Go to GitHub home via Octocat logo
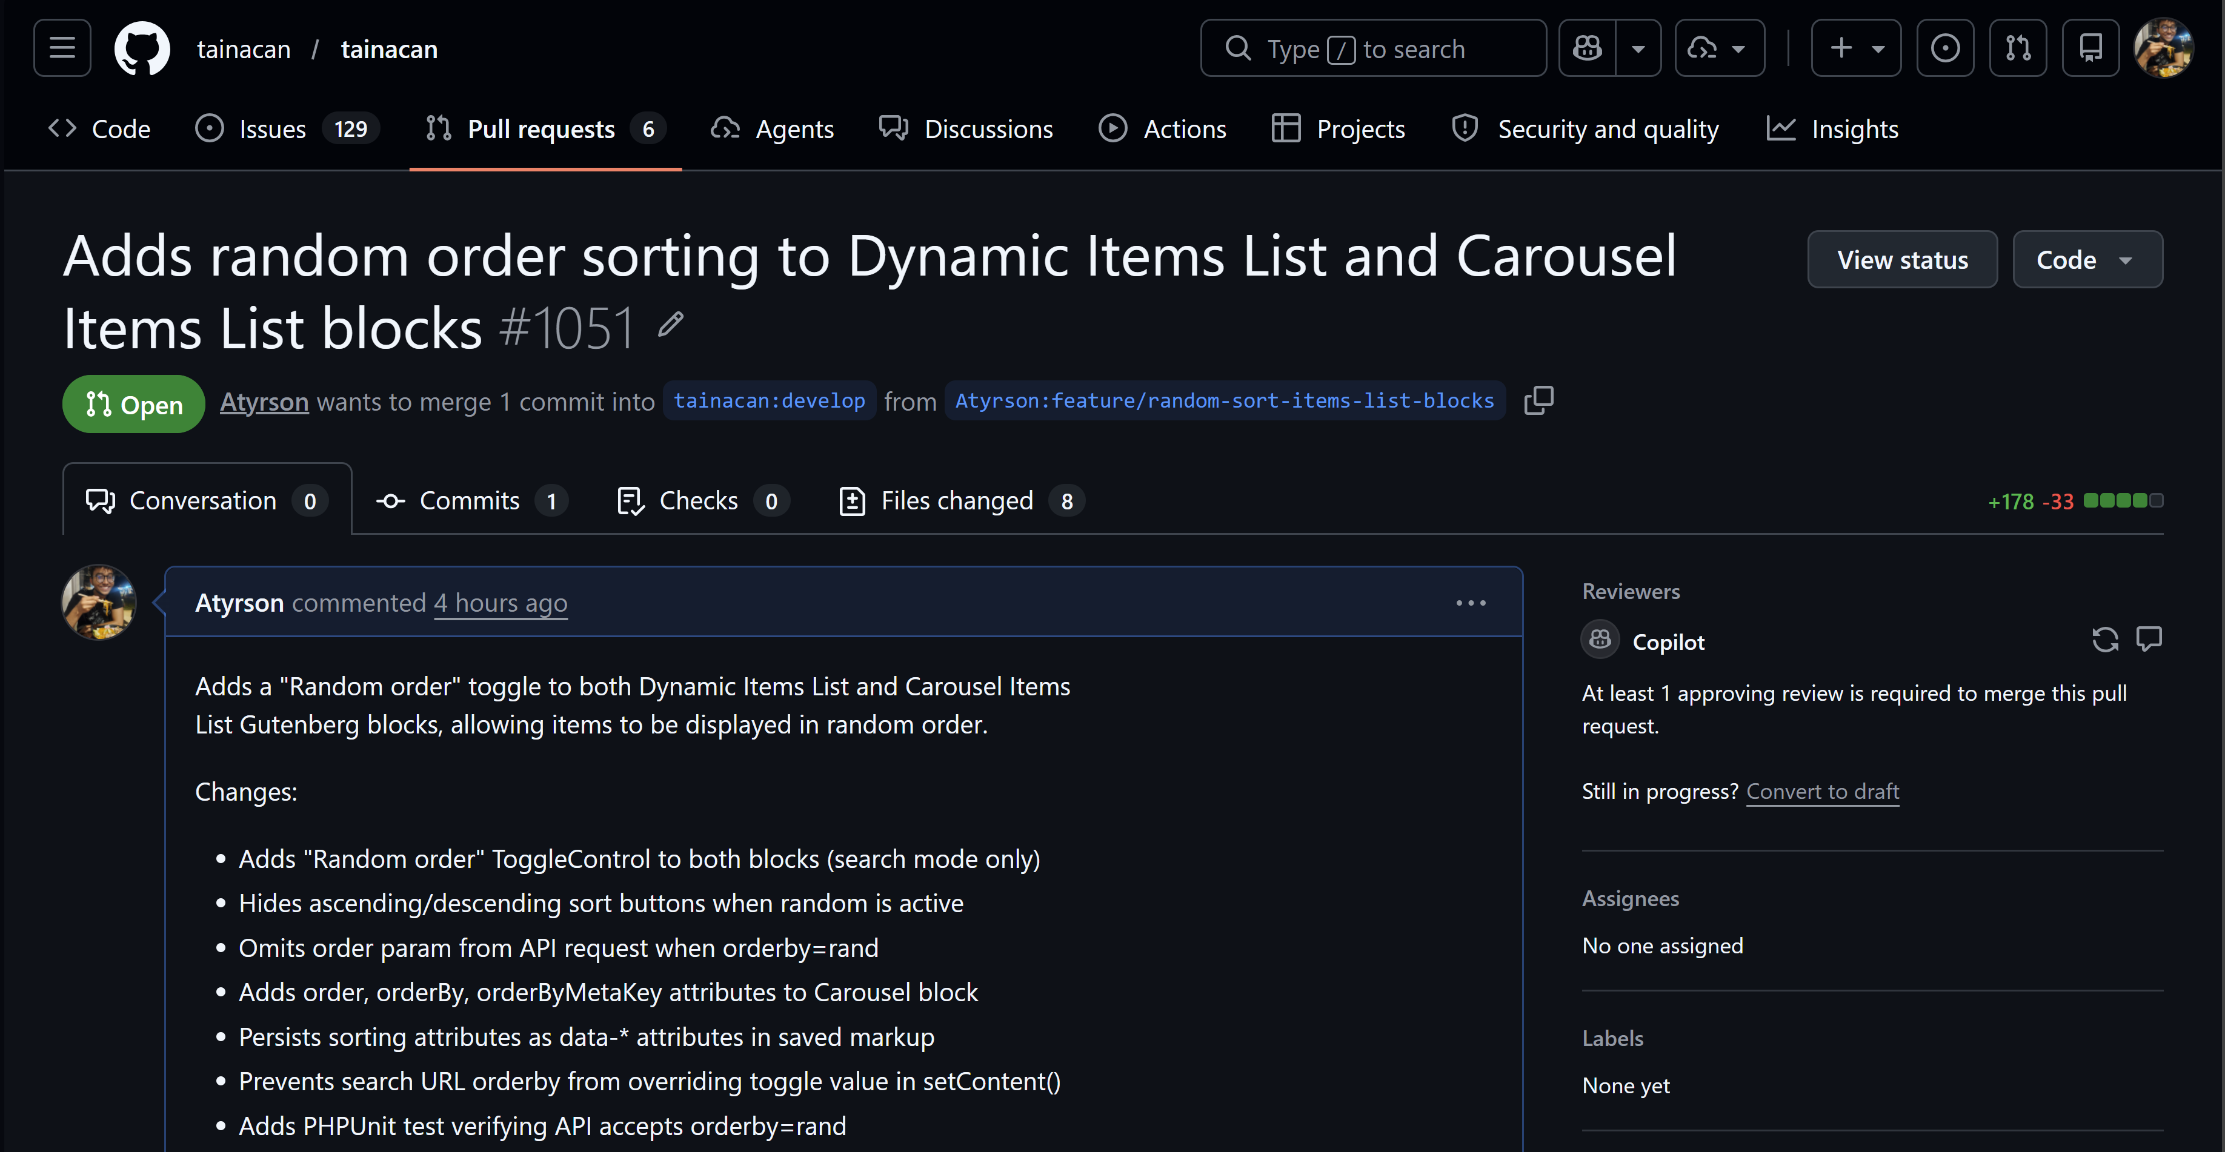Viewport: 2225px width, 1152px height. click(x=142, y=48)
